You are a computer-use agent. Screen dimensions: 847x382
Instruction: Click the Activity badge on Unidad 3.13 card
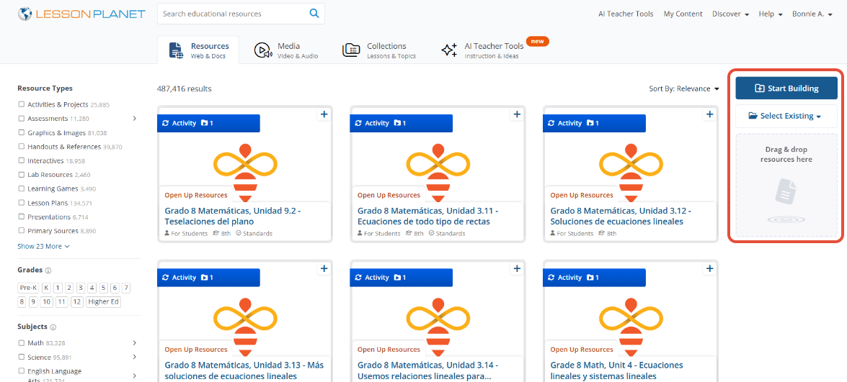(x=208, y=278)
